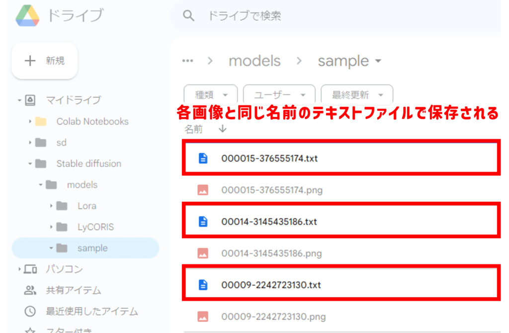Open 最近使用したアイテム via the clock icon
Screen dimensions: 509x333
[x=30, y=312]
